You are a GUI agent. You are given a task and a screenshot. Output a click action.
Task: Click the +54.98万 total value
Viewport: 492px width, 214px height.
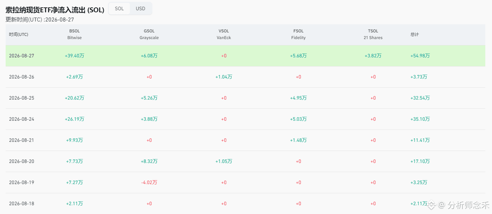point(420,56)
